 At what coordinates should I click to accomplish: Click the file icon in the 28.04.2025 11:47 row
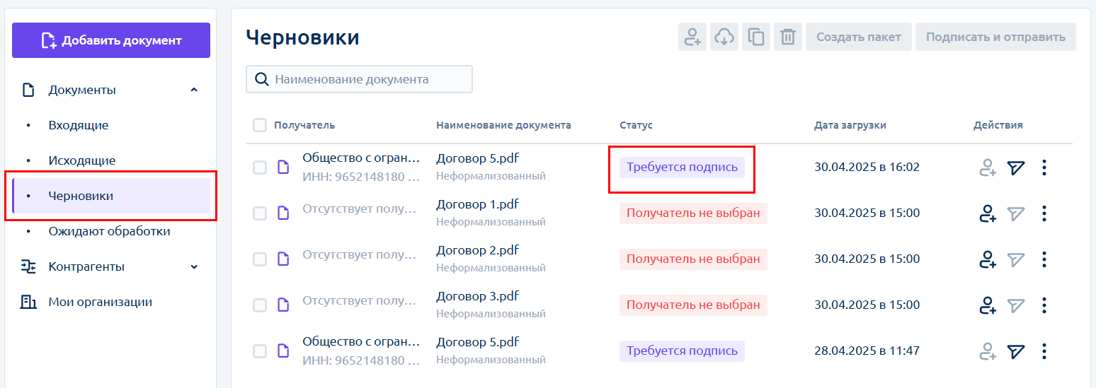pyautogui.click(x=283, y=351)
